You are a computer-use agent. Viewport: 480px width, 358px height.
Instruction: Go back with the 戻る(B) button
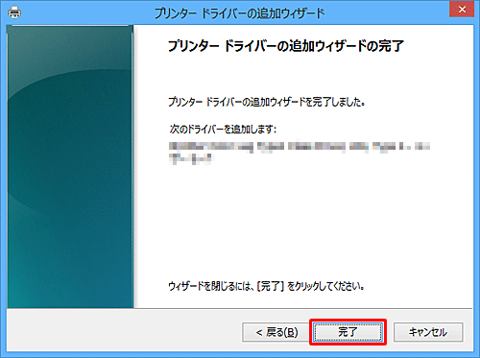click(276, 332)
